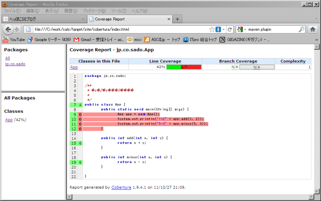Click the All packages link

click(x=8, y=58)
